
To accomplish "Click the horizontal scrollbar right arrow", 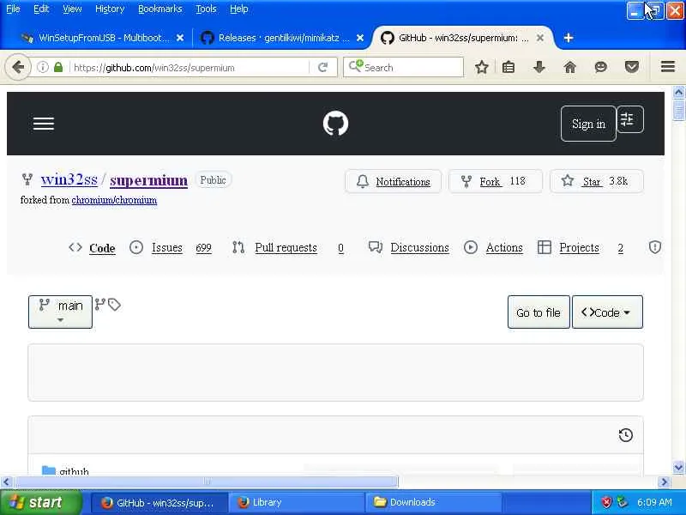I will point(664,482).
